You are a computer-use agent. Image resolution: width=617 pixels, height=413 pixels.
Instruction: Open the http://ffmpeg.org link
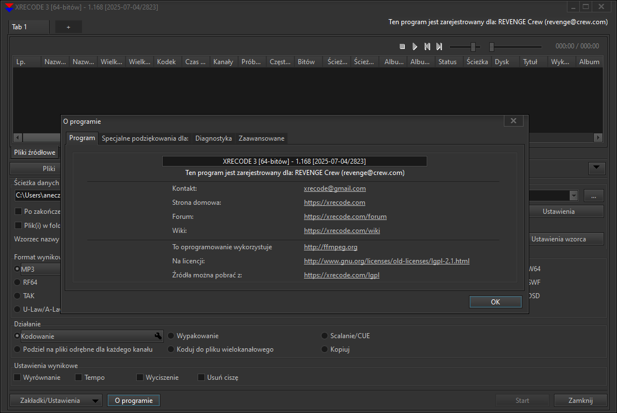tap(330, 247)
